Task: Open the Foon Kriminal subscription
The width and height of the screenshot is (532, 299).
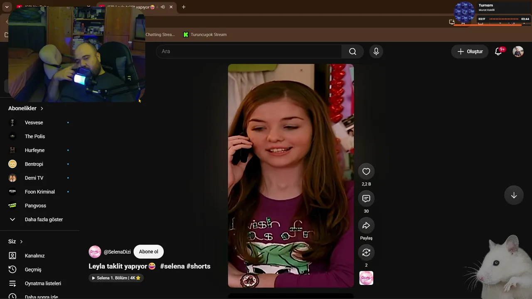Action: (x=39, y=192)
